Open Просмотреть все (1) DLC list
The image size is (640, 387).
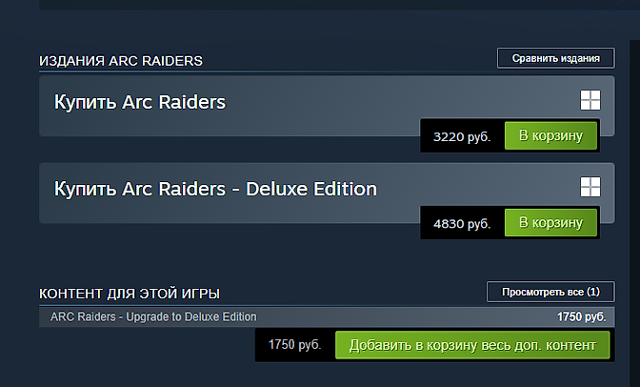(551, 292)
